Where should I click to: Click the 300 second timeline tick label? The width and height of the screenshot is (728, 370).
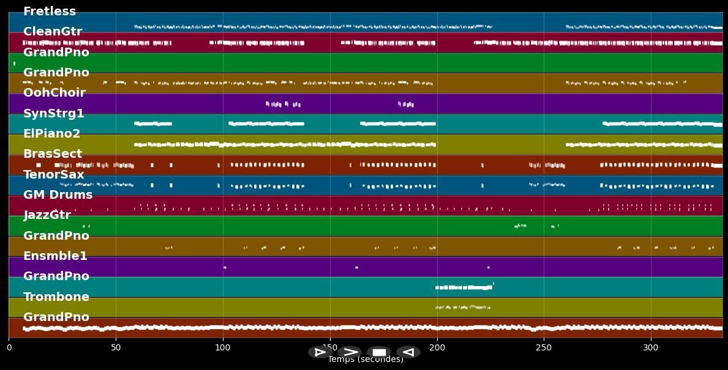651,347
